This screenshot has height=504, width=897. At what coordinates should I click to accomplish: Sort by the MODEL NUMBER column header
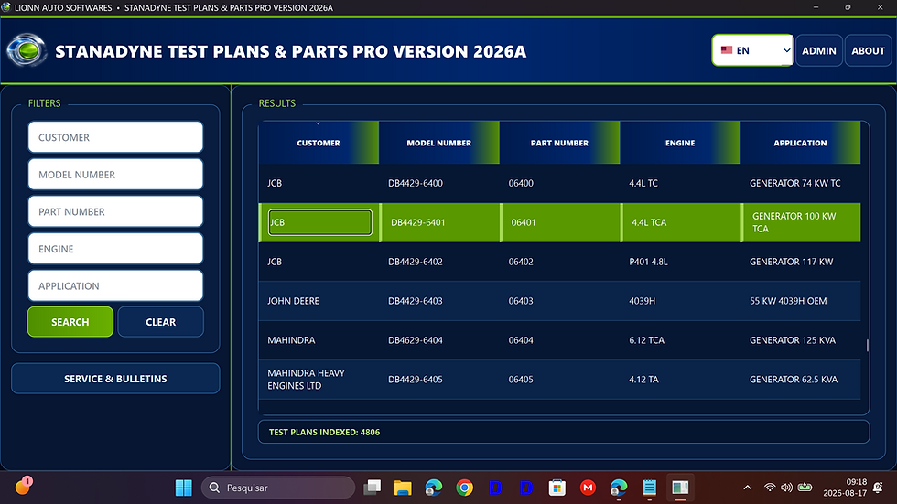[438, 143]
